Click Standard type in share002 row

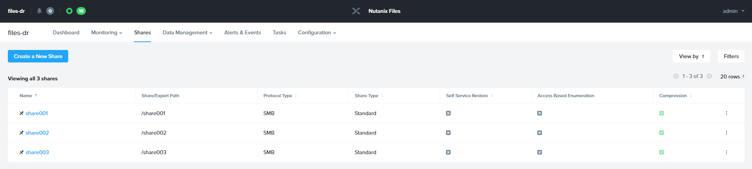coord(365,133)
